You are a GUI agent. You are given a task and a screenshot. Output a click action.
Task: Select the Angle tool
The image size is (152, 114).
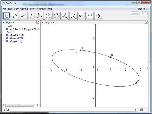65,16
